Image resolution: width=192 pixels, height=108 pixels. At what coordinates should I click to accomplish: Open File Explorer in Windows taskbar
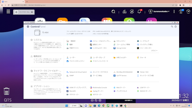coord(90,106)
